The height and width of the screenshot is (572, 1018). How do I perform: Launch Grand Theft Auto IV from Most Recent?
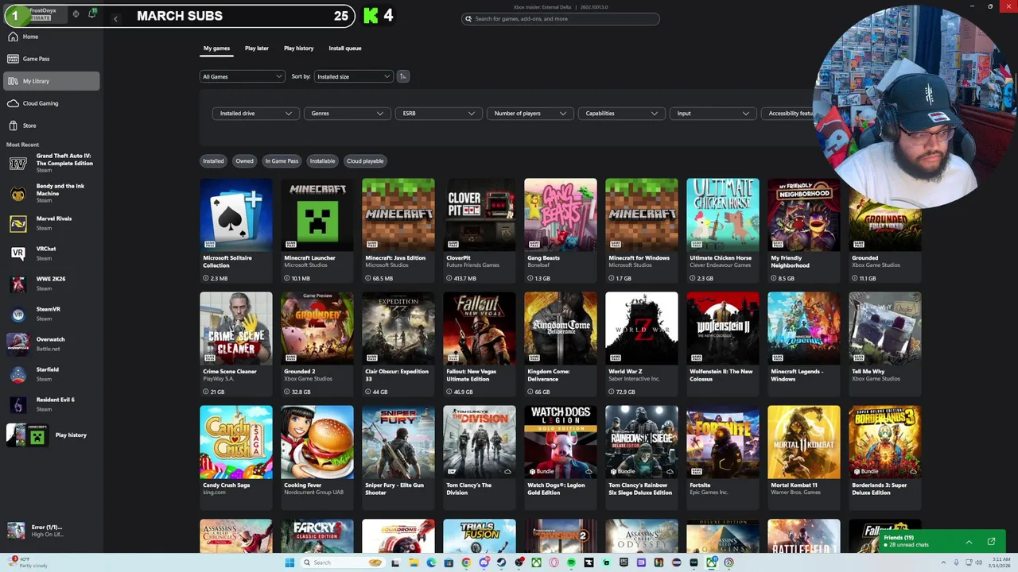coord(52,163)
